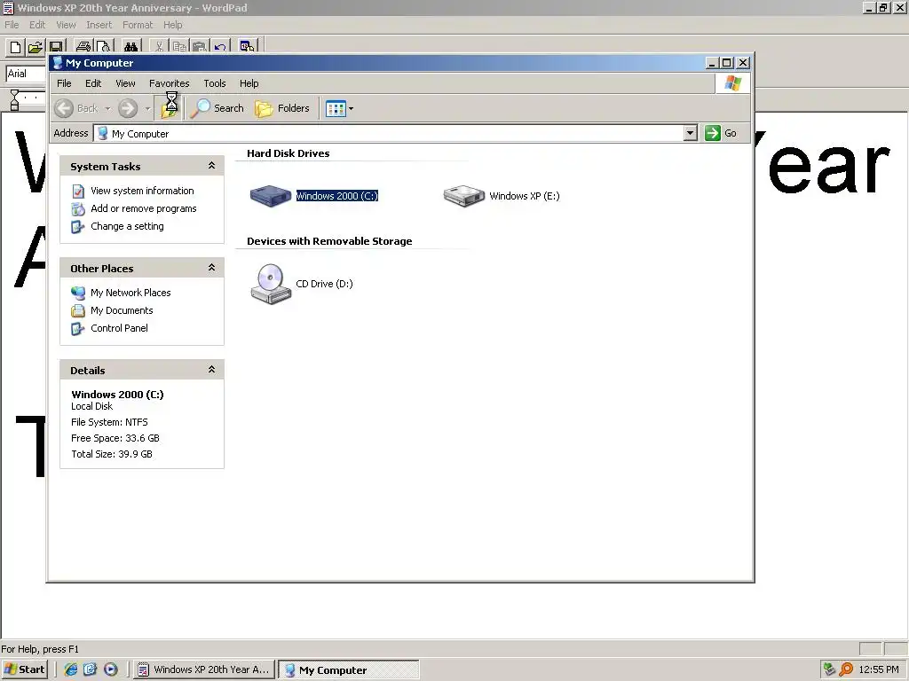Click the Views button icon in Explorer
This screenshot has height=681, width=909.
tap(336, 108)
